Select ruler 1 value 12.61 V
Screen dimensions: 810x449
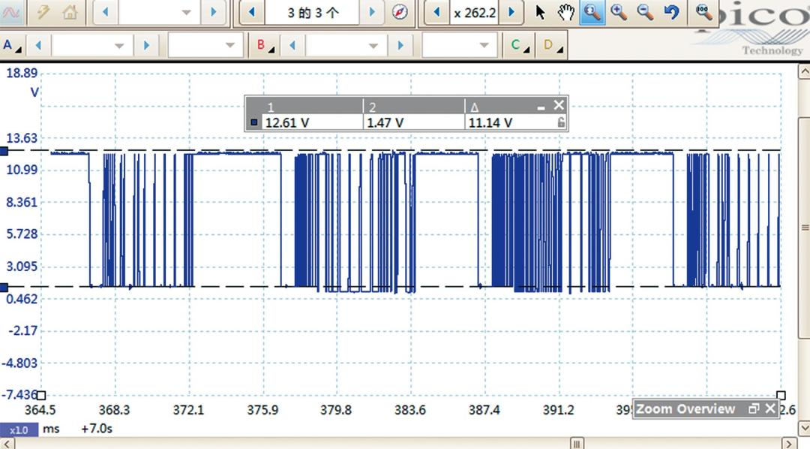[x=287, y=122]
